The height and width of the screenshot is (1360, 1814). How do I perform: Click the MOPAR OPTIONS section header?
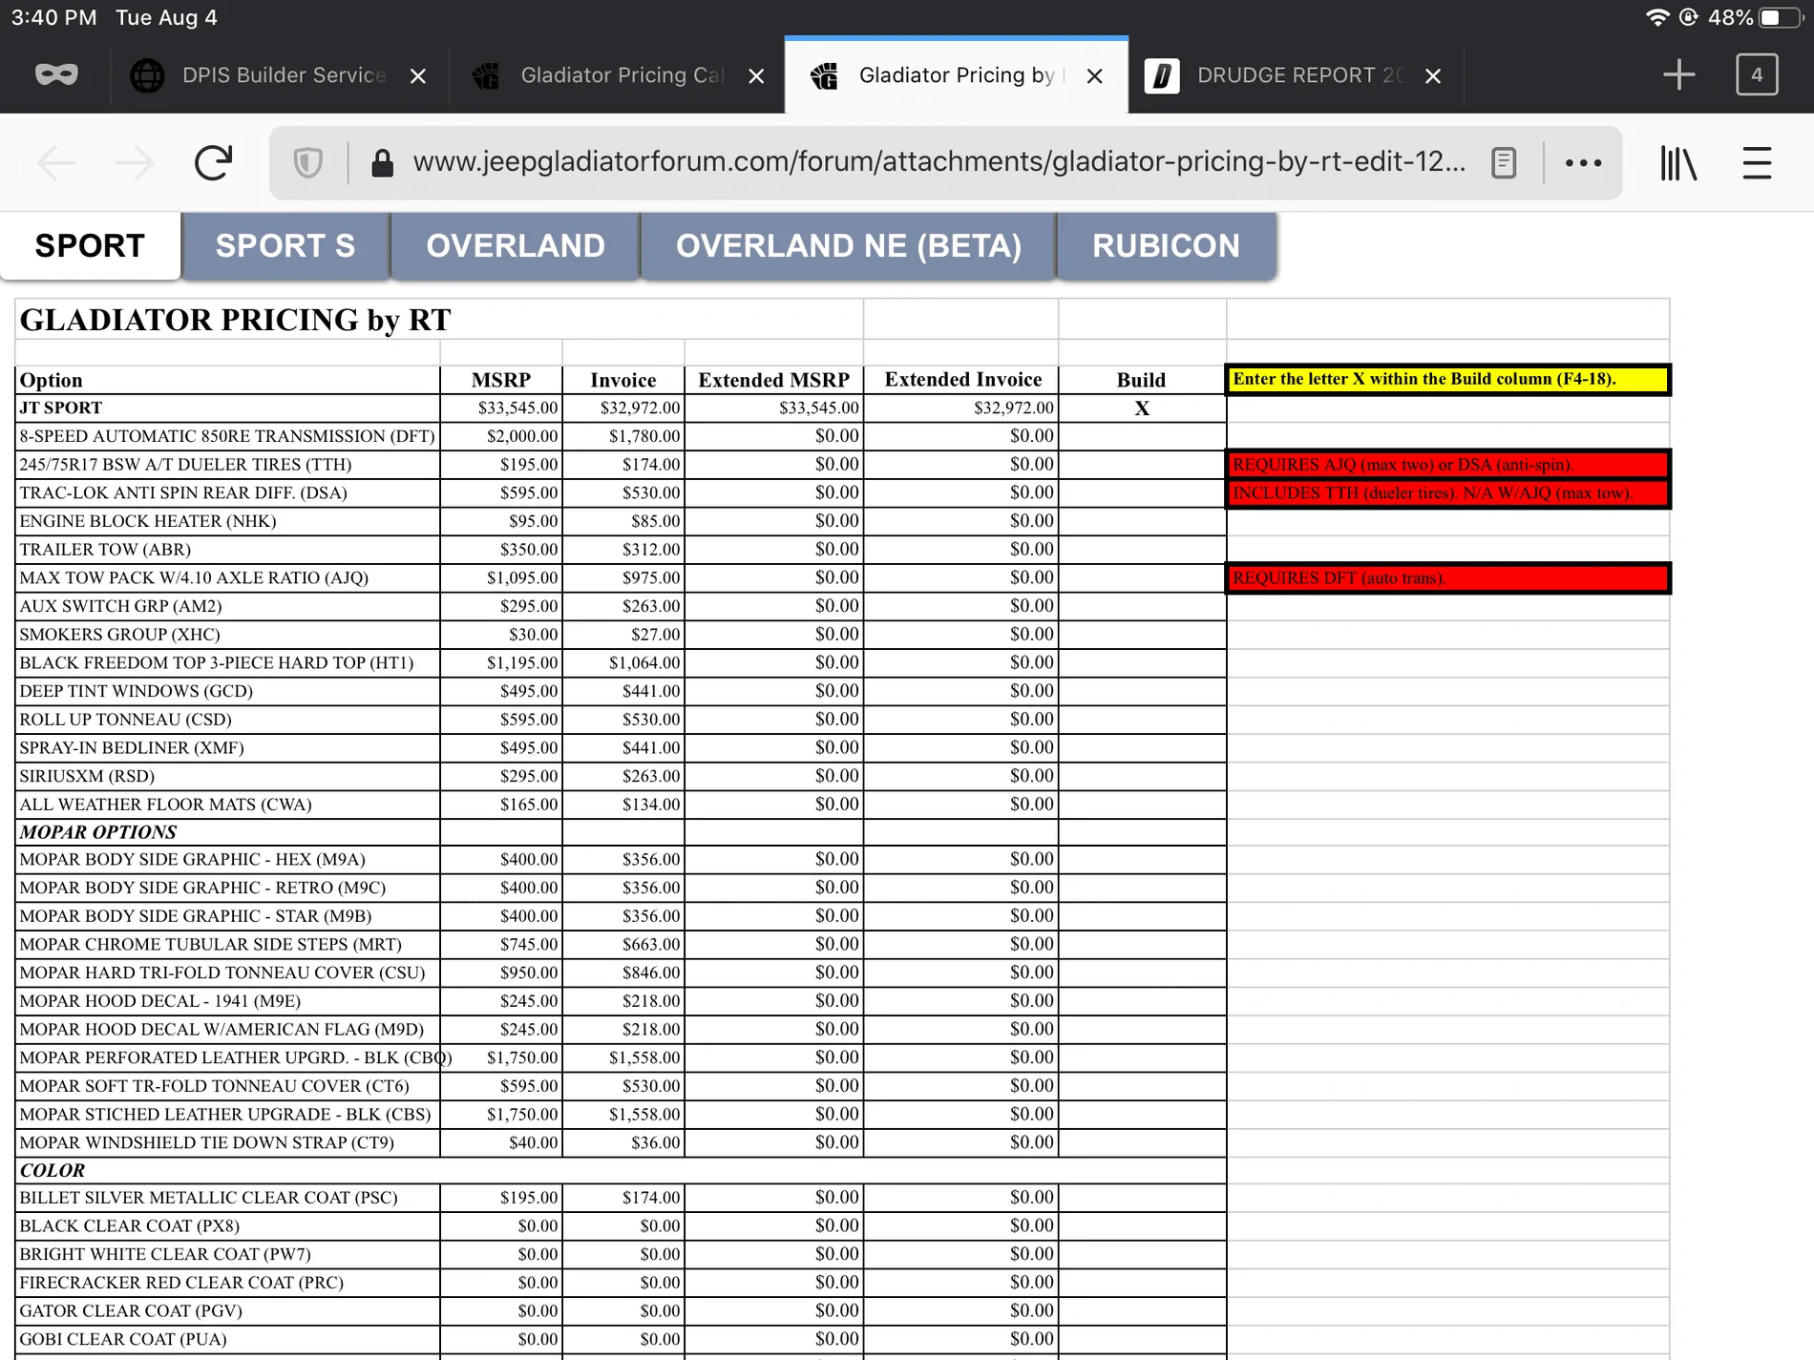[98, 832]
